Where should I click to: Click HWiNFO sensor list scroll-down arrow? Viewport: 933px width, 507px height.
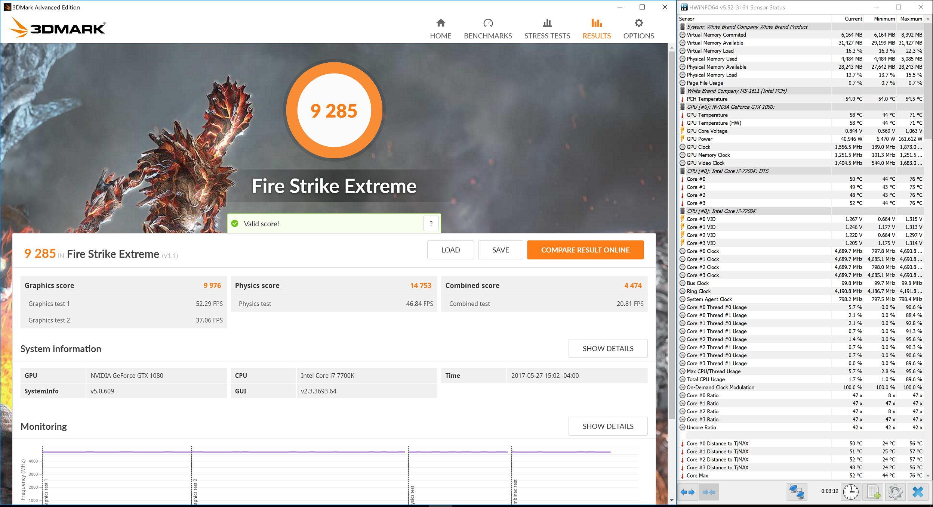[x=928, y=476]
